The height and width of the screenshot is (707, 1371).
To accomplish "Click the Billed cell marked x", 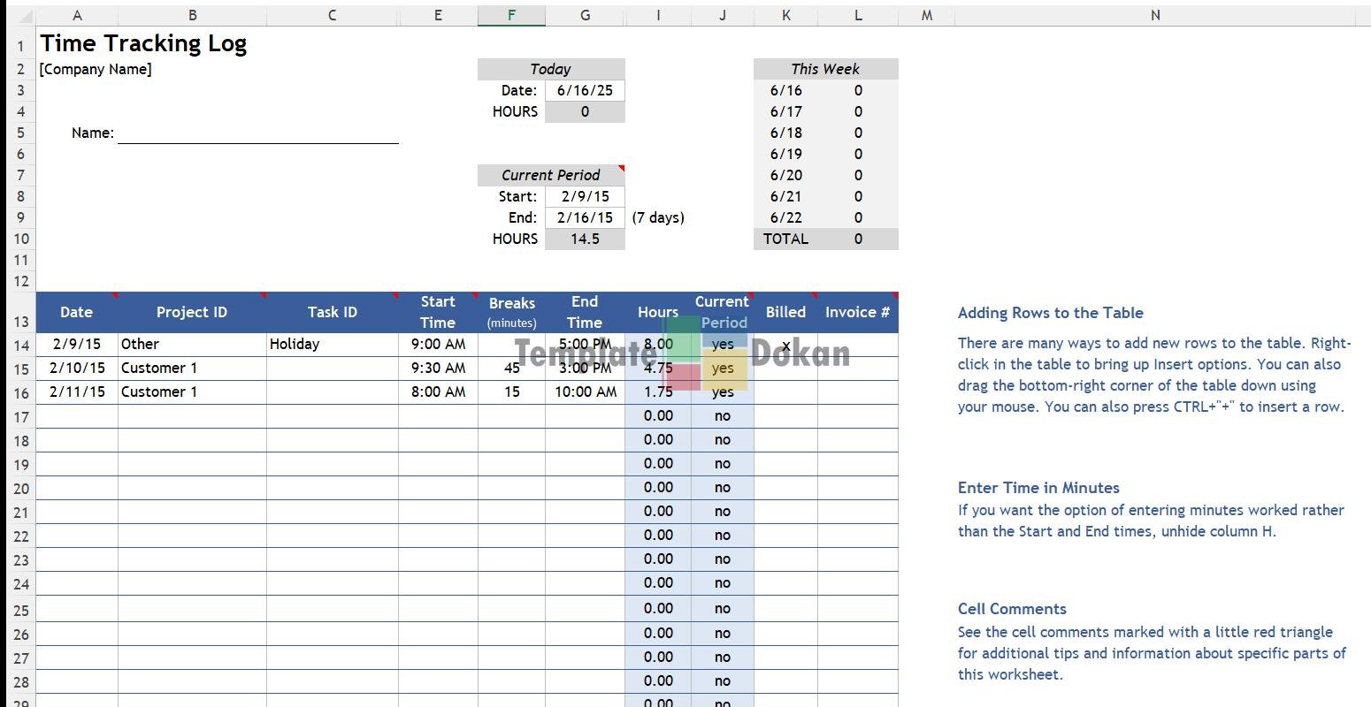I will coord(785,345).
